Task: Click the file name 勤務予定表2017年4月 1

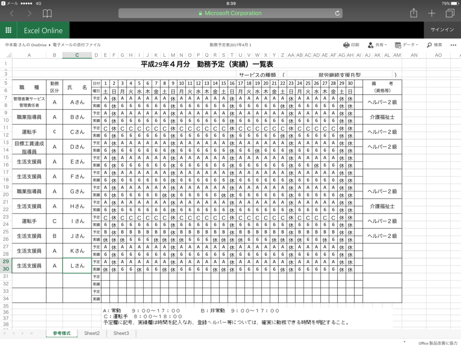Action: tap(230, 45)
